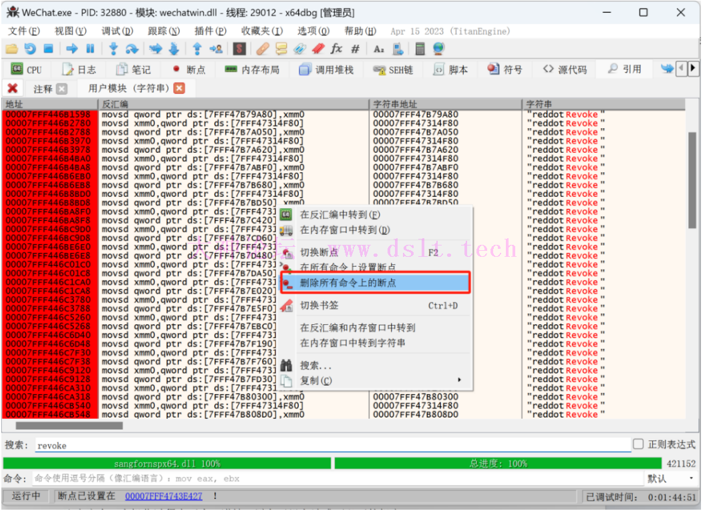Choose 在反汇编中转到(F) in context menu
Image resolution: width=703 pixels, height=515 pixels.
[x=377, y=215]
